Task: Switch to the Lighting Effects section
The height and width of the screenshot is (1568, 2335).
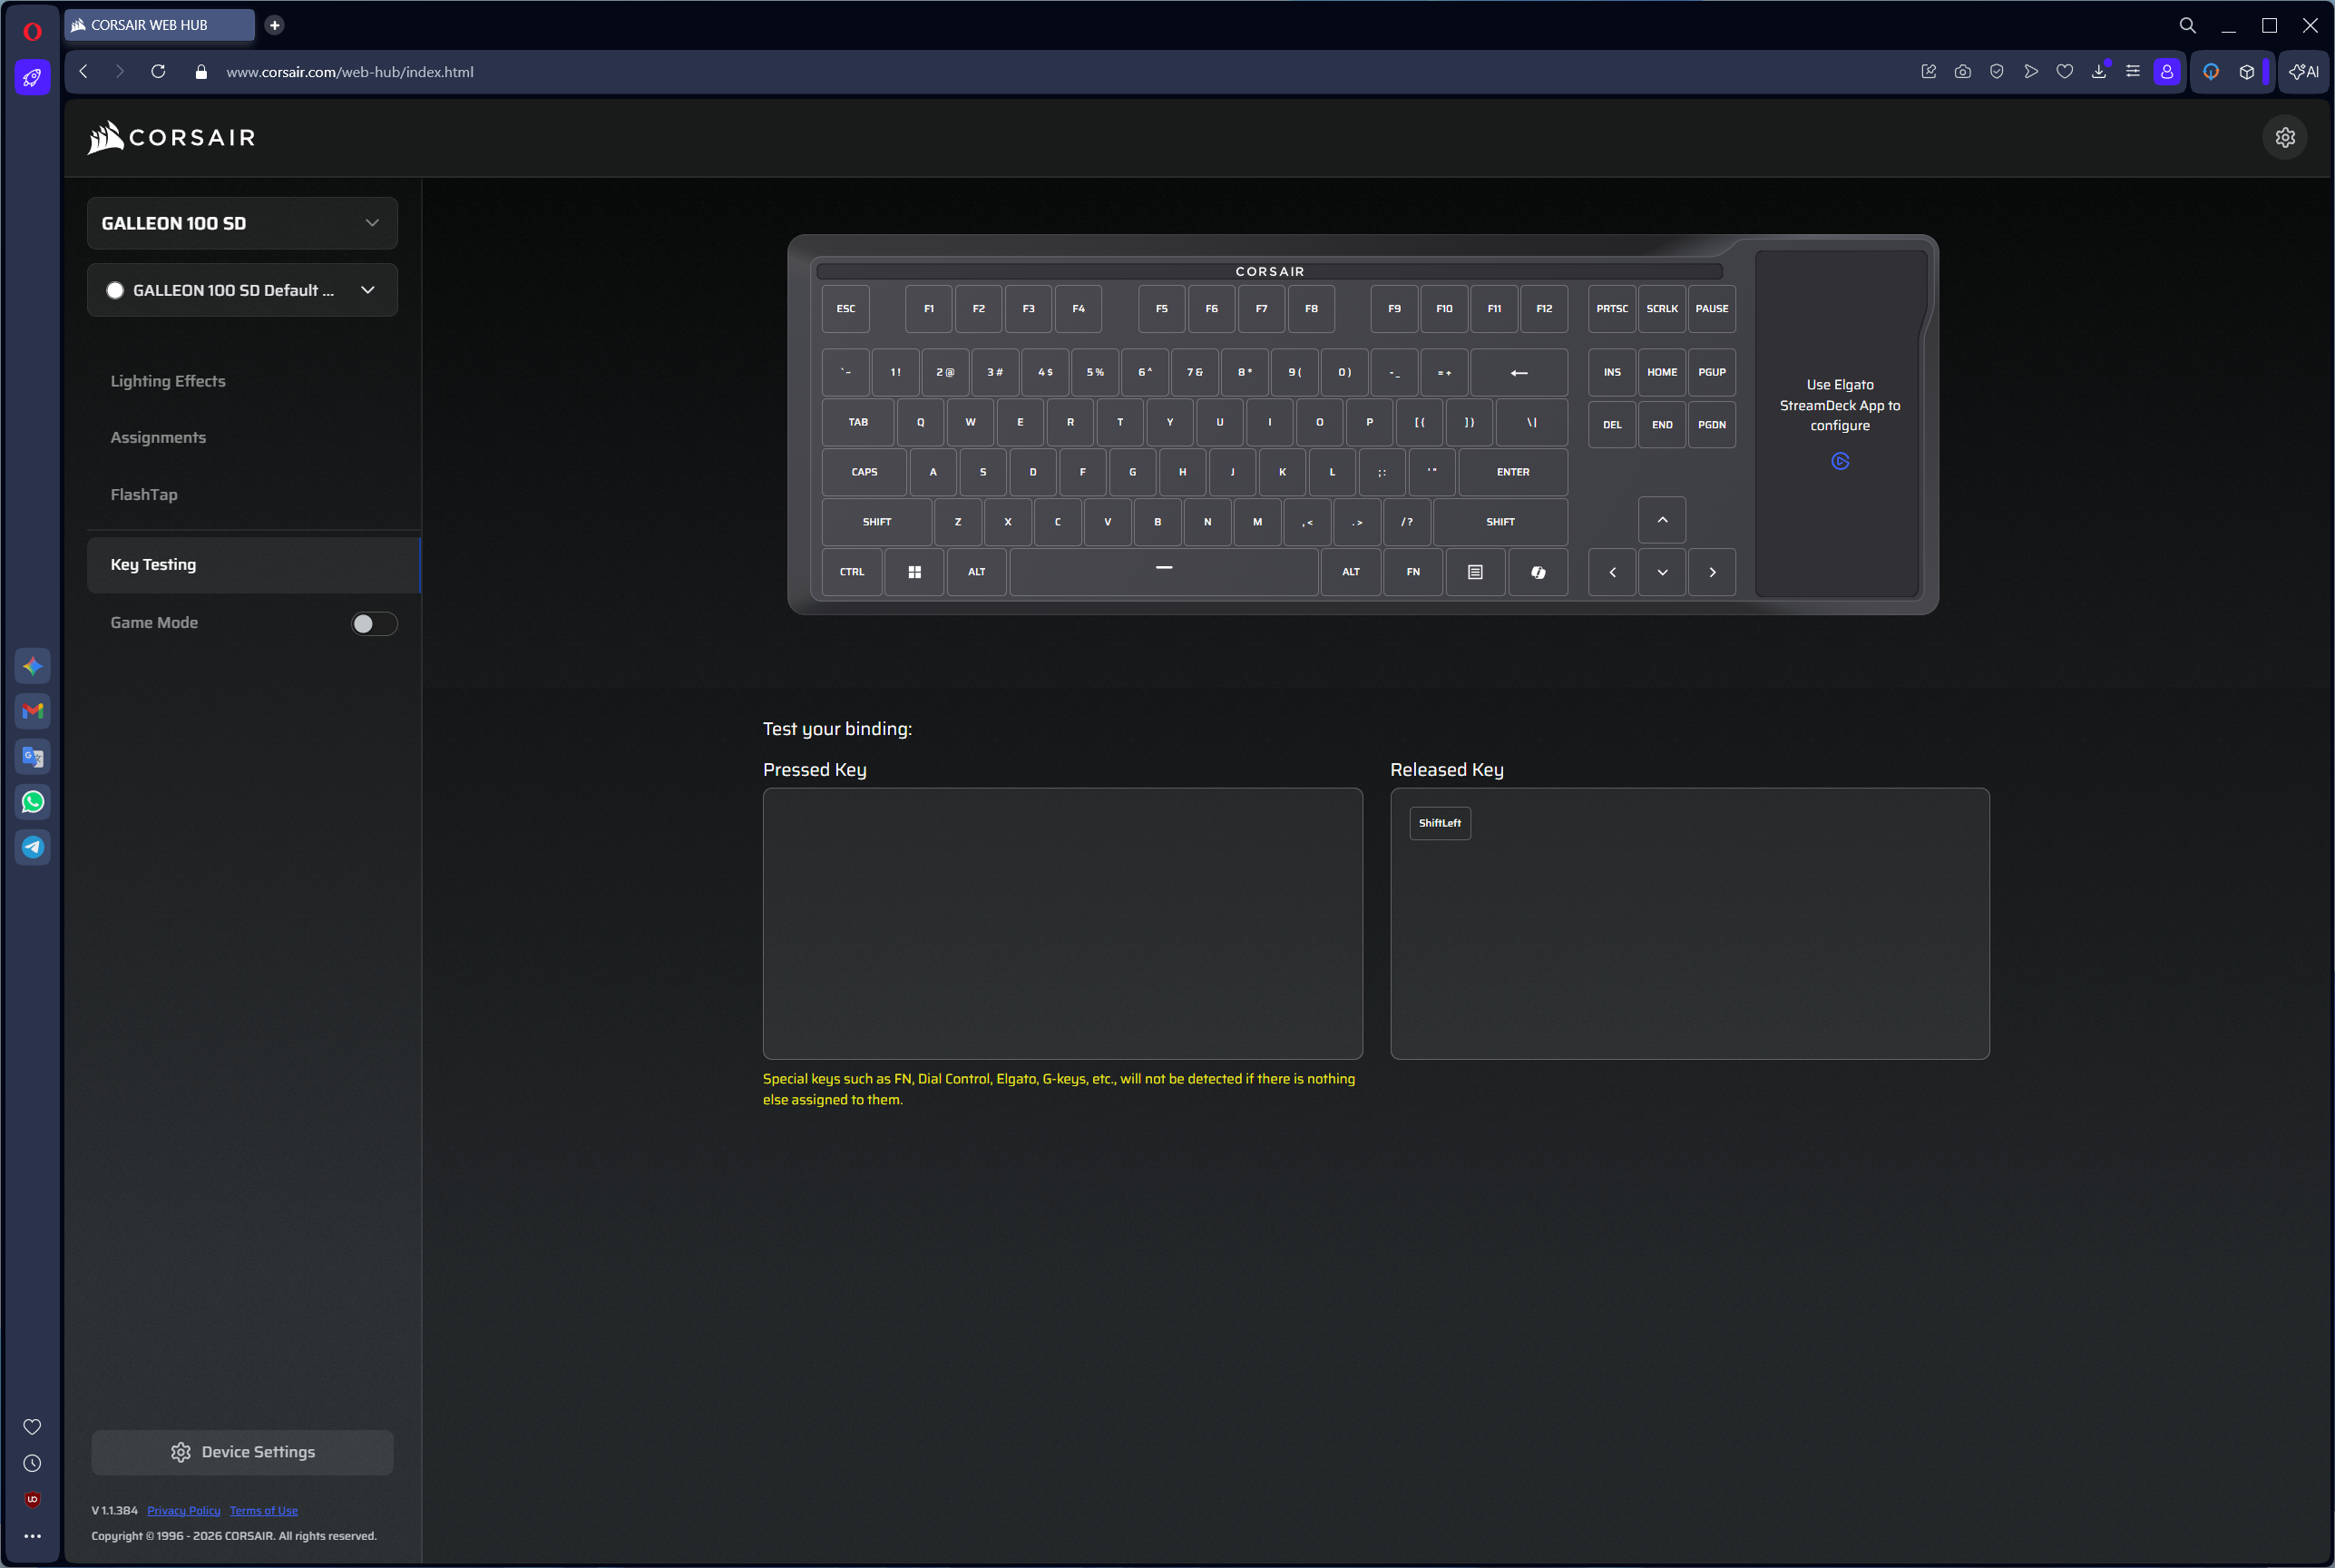Action: tap(167, 381)
